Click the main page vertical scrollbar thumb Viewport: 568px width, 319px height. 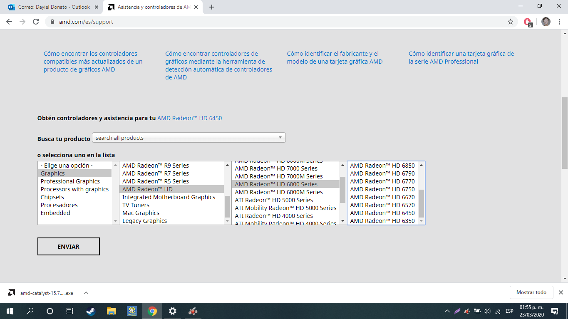(565, 133)
